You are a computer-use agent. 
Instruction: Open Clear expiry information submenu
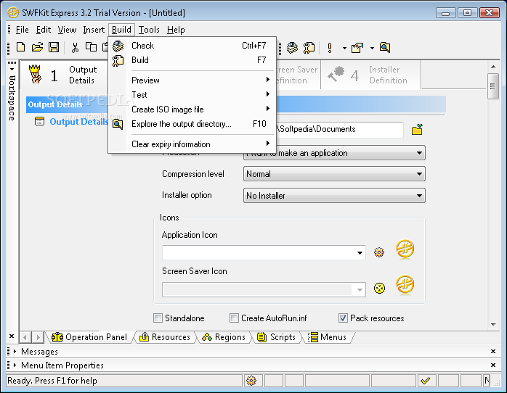(x=192, y=144)
